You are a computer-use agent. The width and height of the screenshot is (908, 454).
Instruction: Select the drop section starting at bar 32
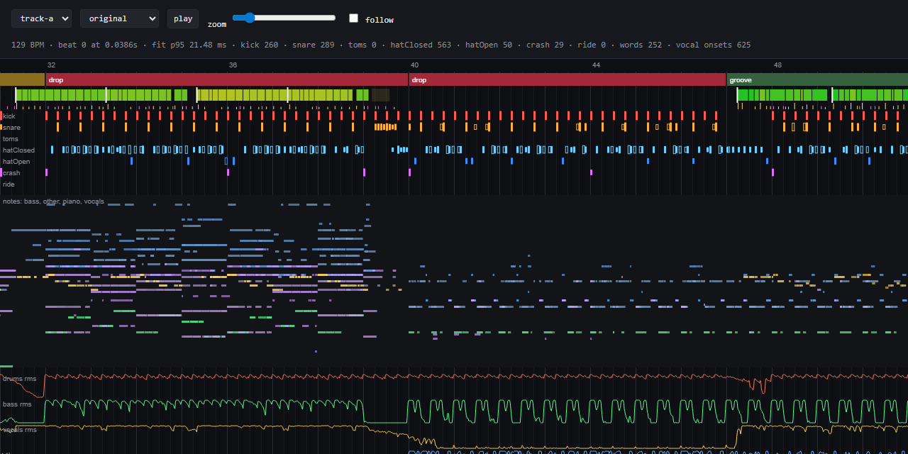point(227,79)
